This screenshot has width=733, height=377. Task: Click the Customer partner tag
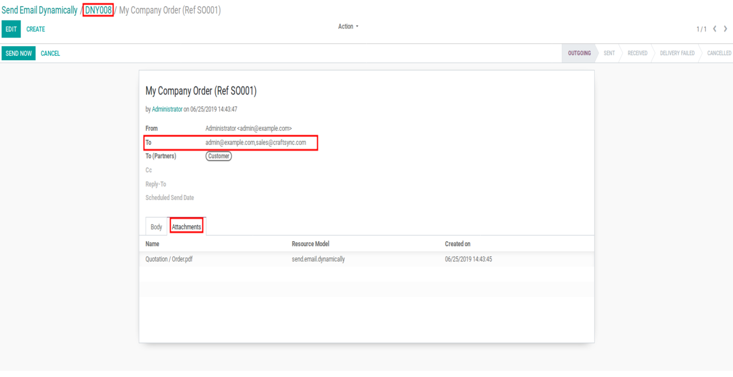click(219, 156)
